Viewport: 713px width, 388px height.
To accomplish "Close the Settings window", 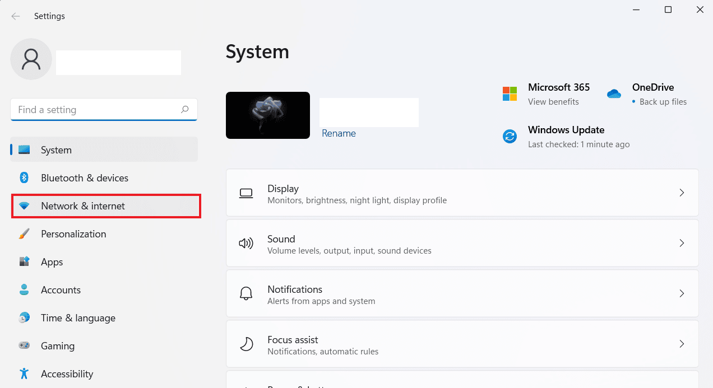I will [700, 10].
